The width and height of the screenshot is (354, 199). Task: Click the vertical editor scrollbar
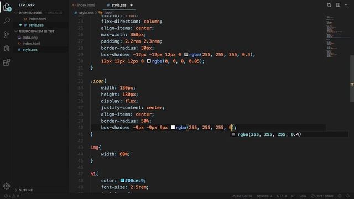pos(352,78)
